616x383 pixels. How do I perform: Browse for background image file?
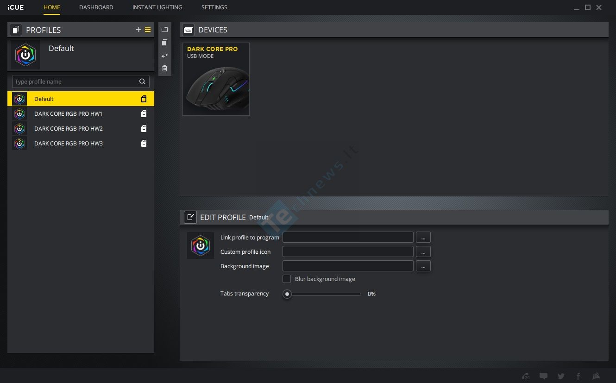point(423,266)
